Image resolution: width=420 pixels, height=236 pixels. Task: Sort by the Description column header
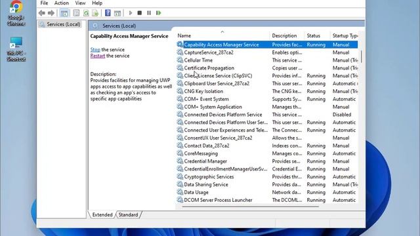pos(286,35)
